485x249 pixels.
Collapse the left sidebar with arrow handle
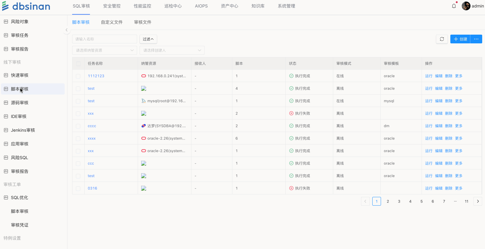coord(67,30)
